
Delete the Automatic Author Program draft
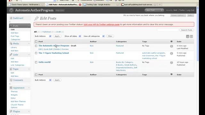[57, 49]
